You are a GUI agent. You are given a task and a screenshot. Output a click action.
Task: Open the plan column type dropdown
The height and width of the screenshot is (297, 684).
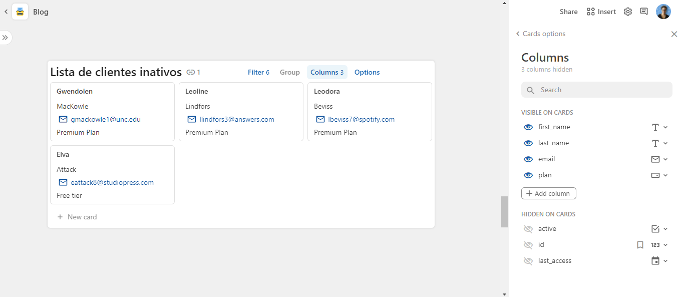click(659, 175)
